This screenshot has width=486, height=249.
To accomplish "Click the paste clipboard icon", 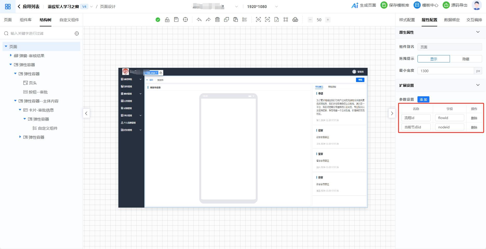I will coord(235,20).
